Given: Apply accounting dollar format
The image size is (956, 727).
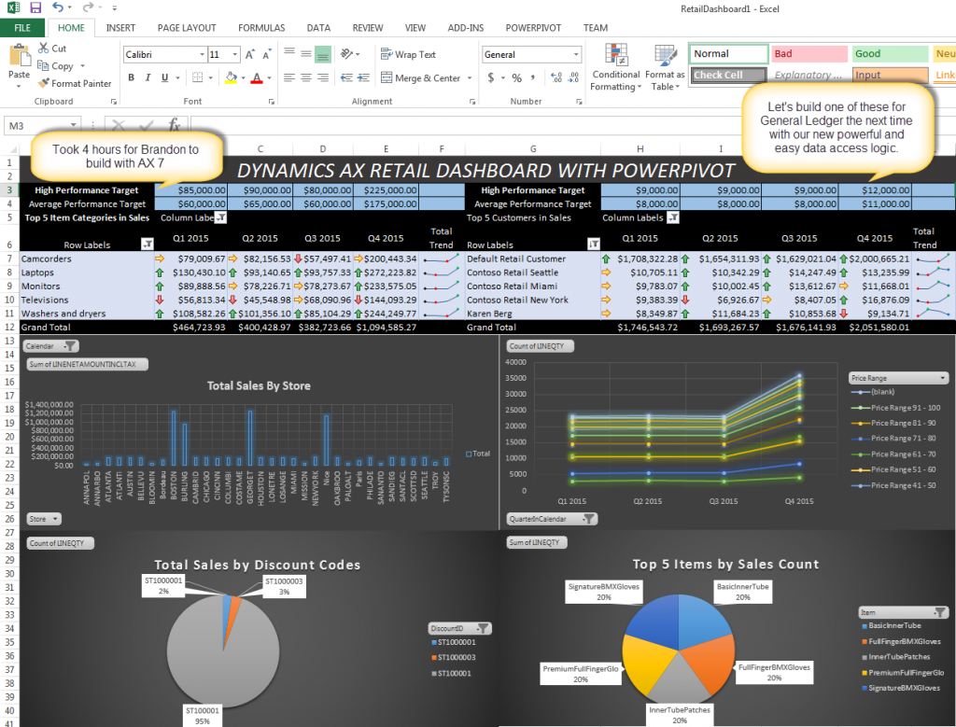Looking at the screenshot, I should coord(491,77).
